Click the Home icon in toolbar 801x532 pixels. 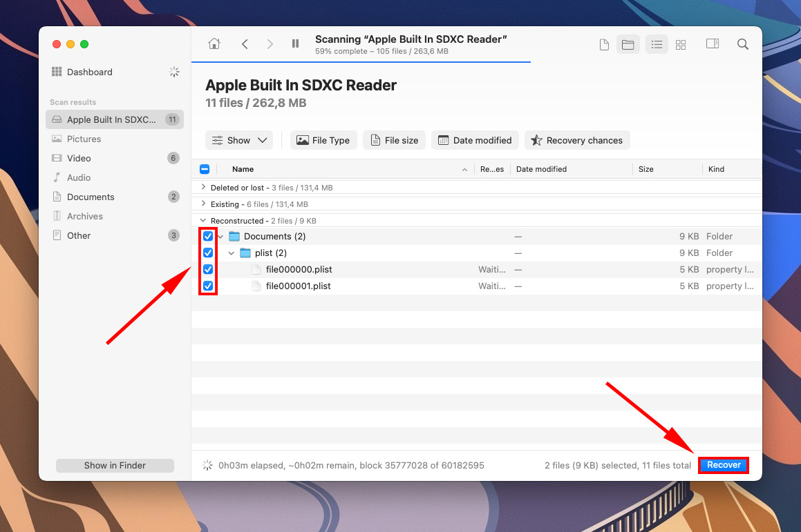(x=214, y=43)
